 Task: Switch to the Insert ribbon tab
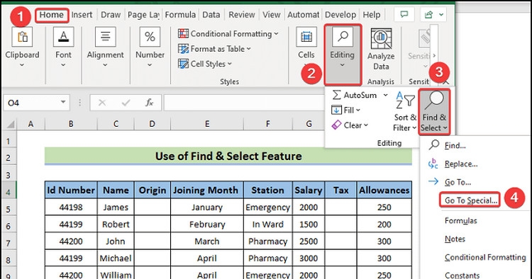coord(82,15)
